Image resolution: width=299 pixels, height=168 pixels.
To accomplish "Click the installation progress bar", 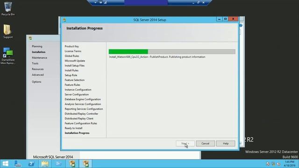I will point(172,52).
